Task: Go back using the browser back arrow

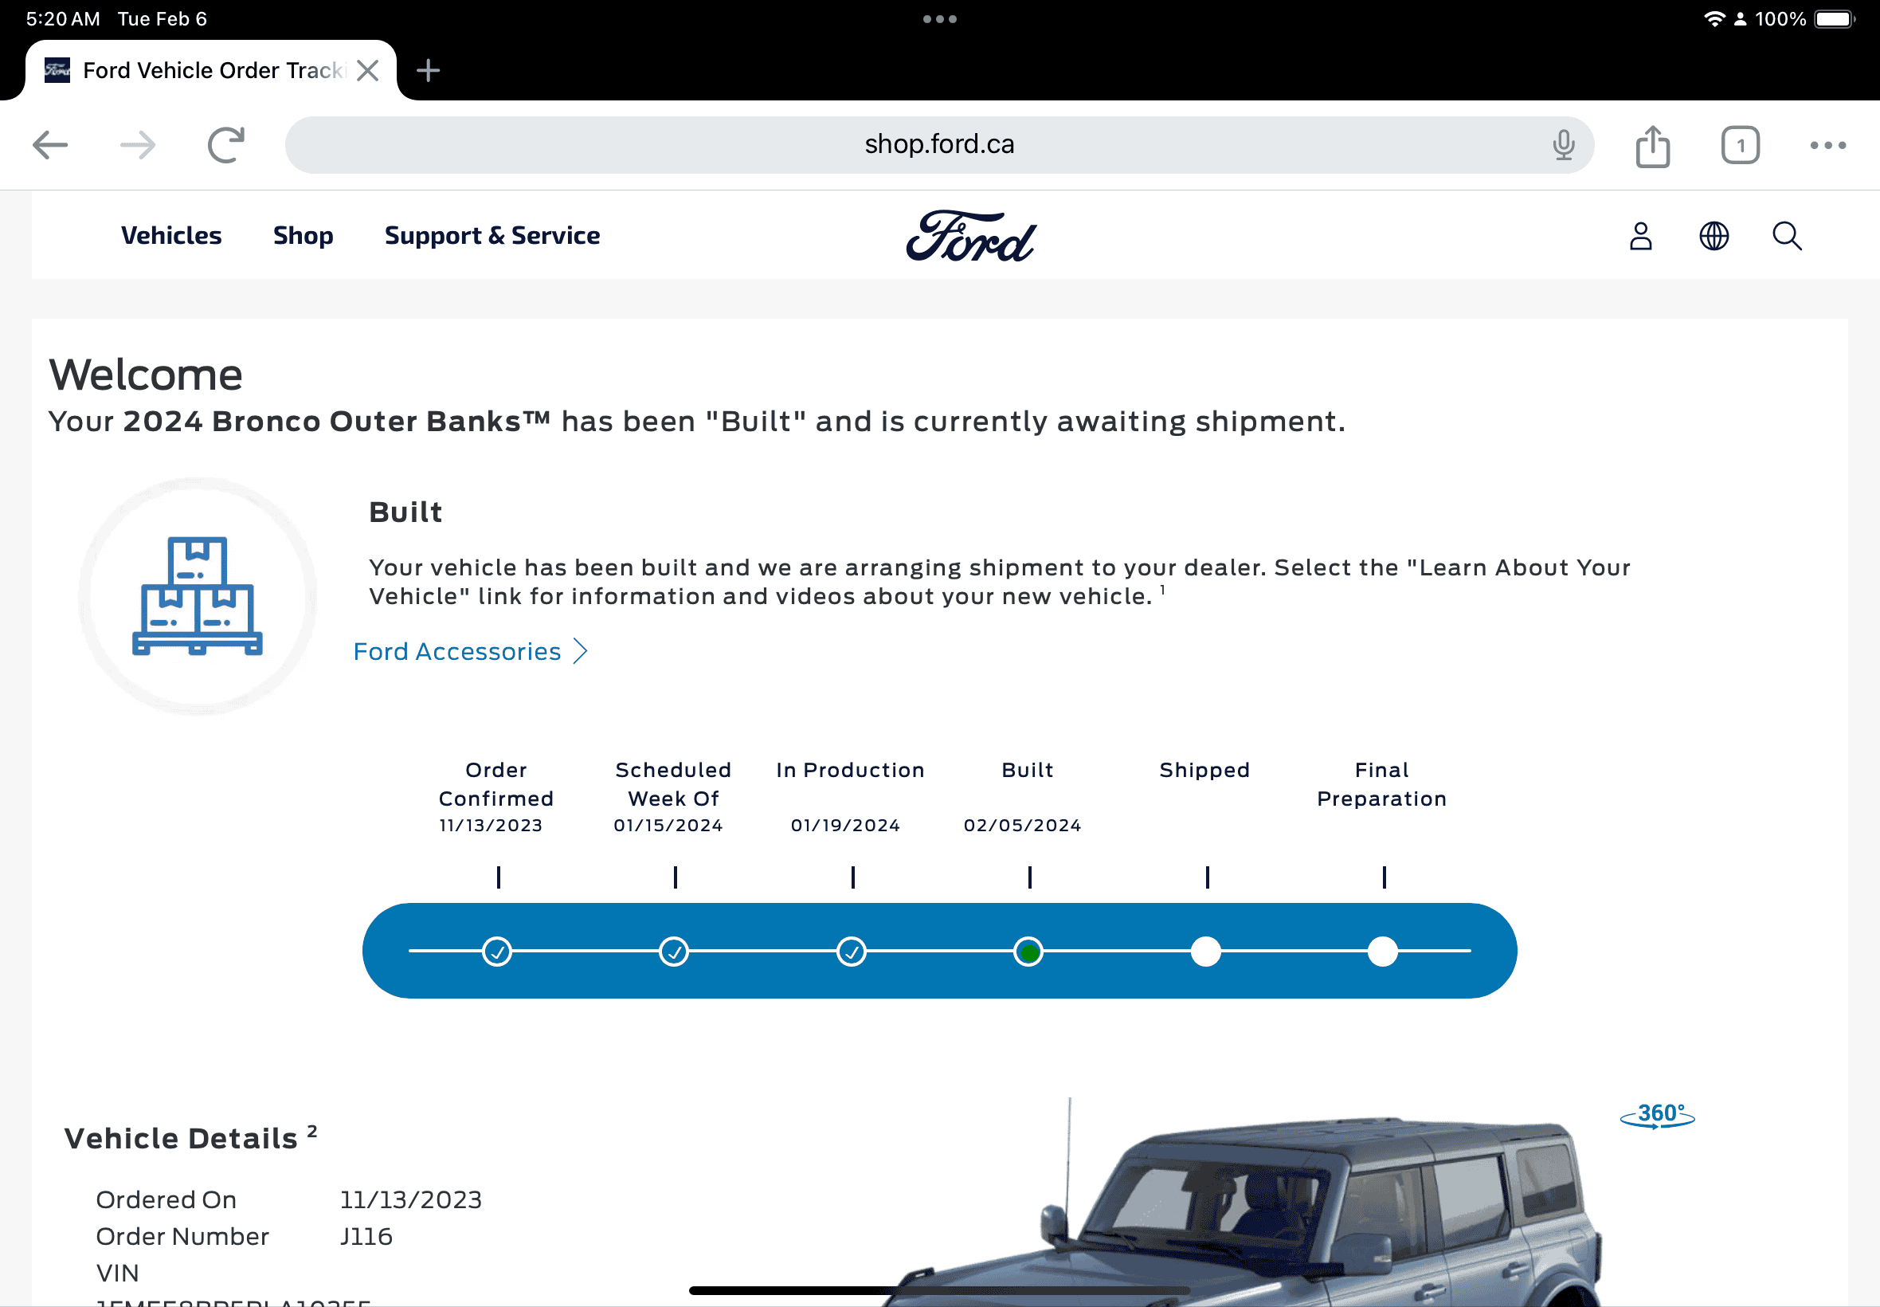Action: click(50, 145)
